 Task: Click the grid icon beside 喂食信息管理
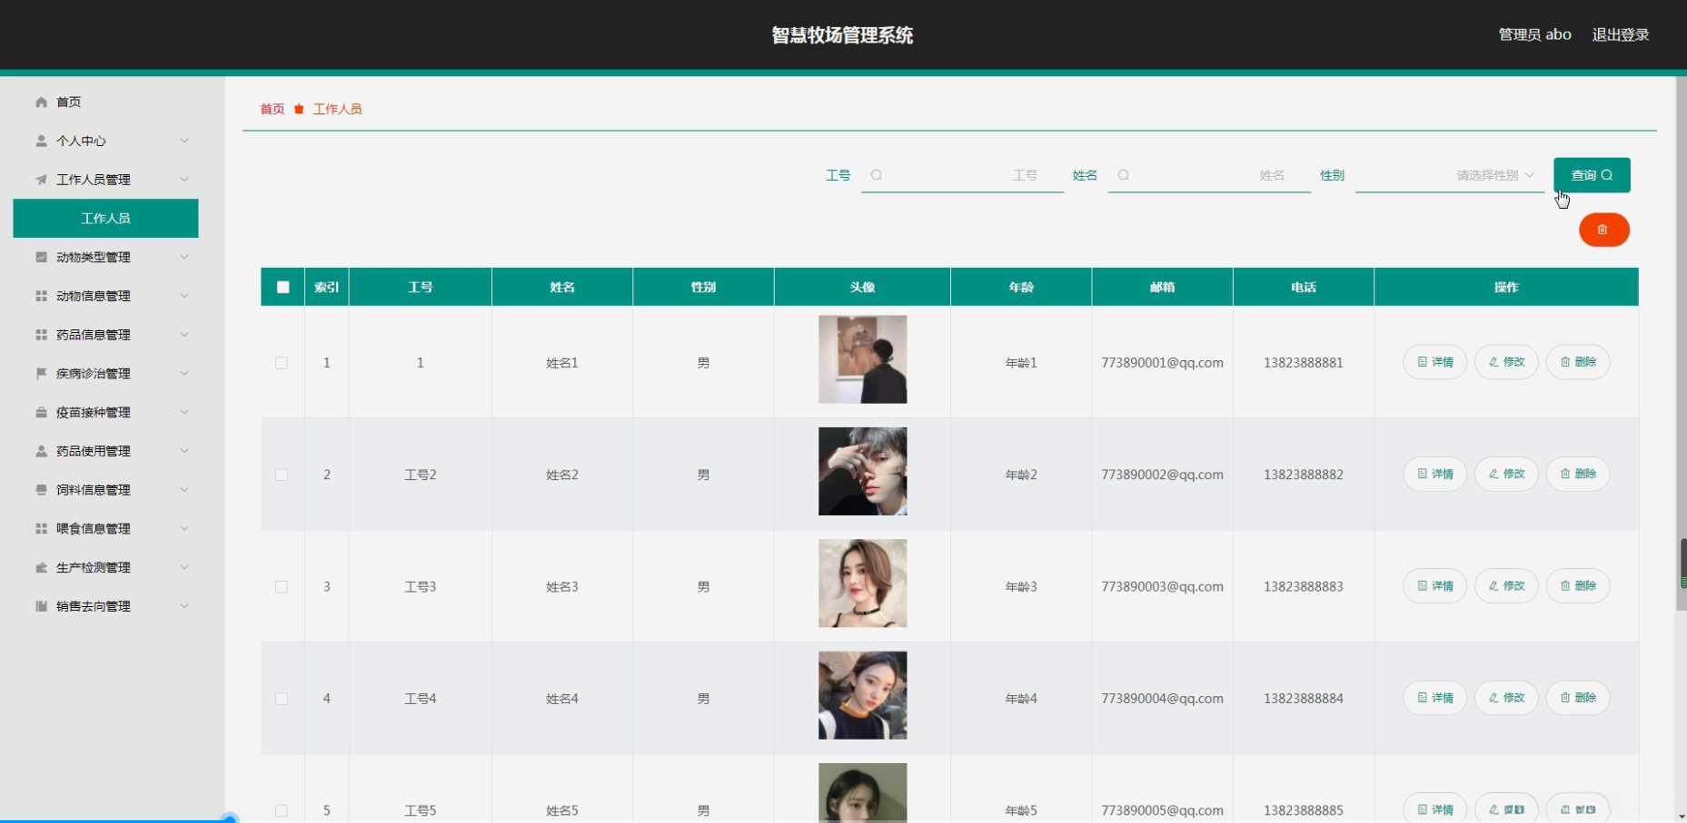[x=41, y=529]
